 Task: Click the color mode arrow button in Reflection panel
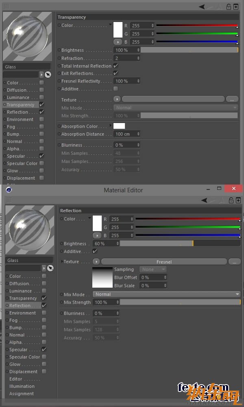tap(97, 235)
